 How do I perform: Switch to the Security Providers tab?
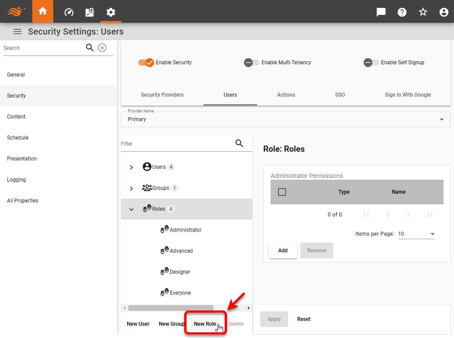pyautogui.click(x=162, y=94)
